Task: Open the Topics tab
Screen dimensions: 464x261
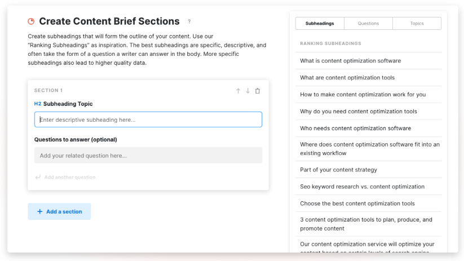Action: pyautogui.click(x=417, y=24)
